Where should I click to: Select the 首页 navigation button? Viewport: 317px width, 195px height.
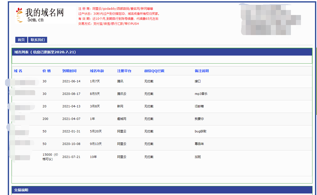click(x=21, y=40)
